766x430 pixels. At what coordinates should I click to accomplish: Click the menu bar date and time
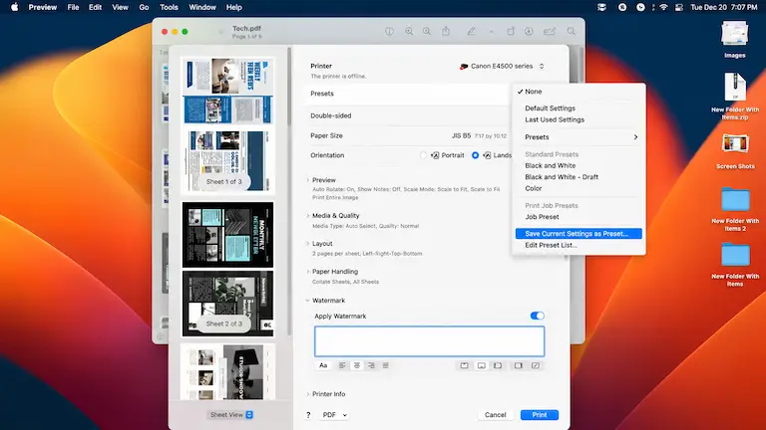point(723,7)
